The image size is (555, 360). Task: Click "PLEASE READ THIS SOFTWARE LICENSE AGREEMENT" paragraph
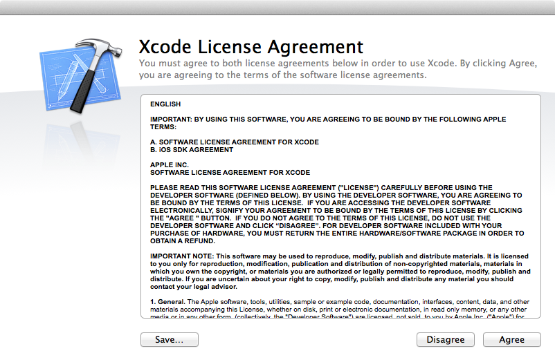pyautogui.click(x=337, y=214)
